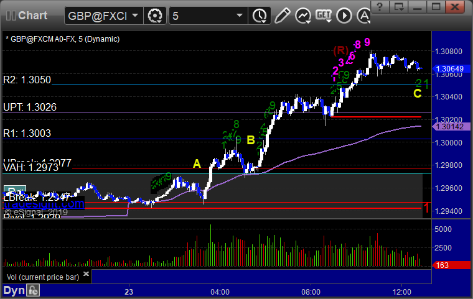Click the 1.30000 price axis label

click(448, 143)
